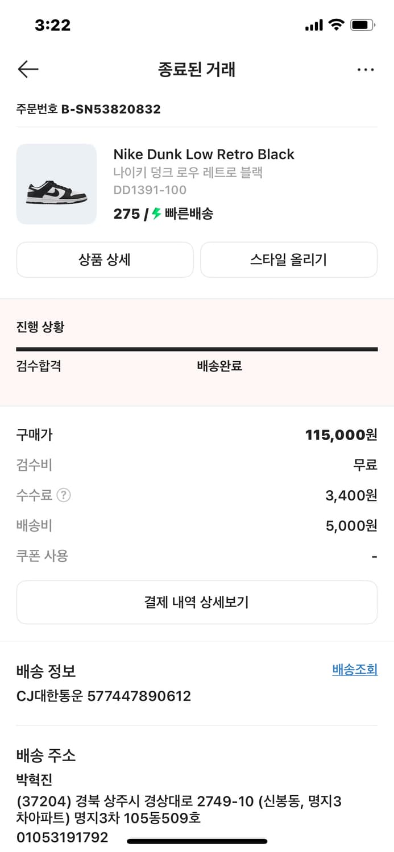Image resolution: width=394 pixels, height=852 pixels.
Task: Open the Nike Dunk shoe thumbnail
Action: click(x=56, y=184)
